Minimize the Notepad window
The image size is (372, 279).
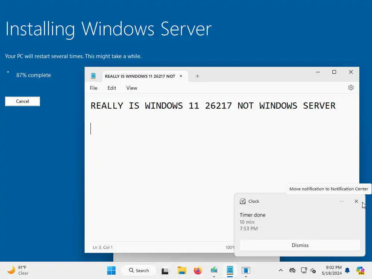coord(318,72)
